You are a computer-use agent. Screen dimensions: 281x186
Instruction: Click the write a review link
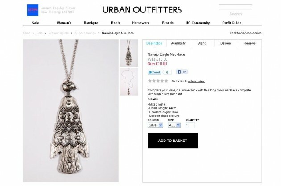196,81
